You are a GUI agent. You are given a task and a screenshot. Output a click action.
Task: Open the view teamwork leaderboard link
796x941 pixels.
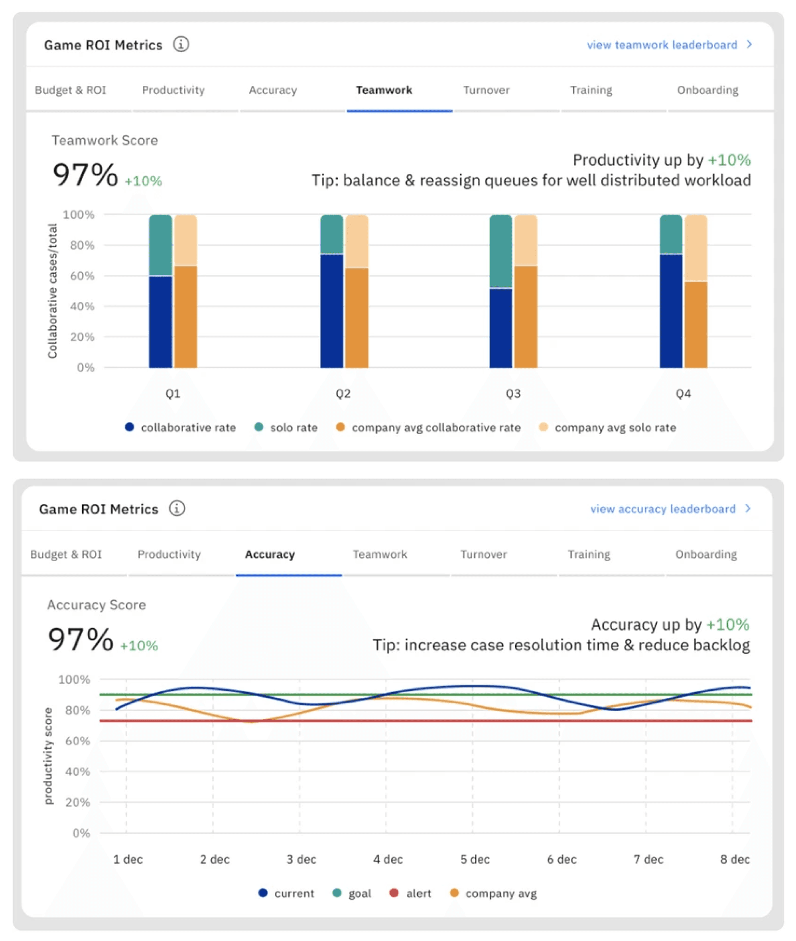[662, 45]
